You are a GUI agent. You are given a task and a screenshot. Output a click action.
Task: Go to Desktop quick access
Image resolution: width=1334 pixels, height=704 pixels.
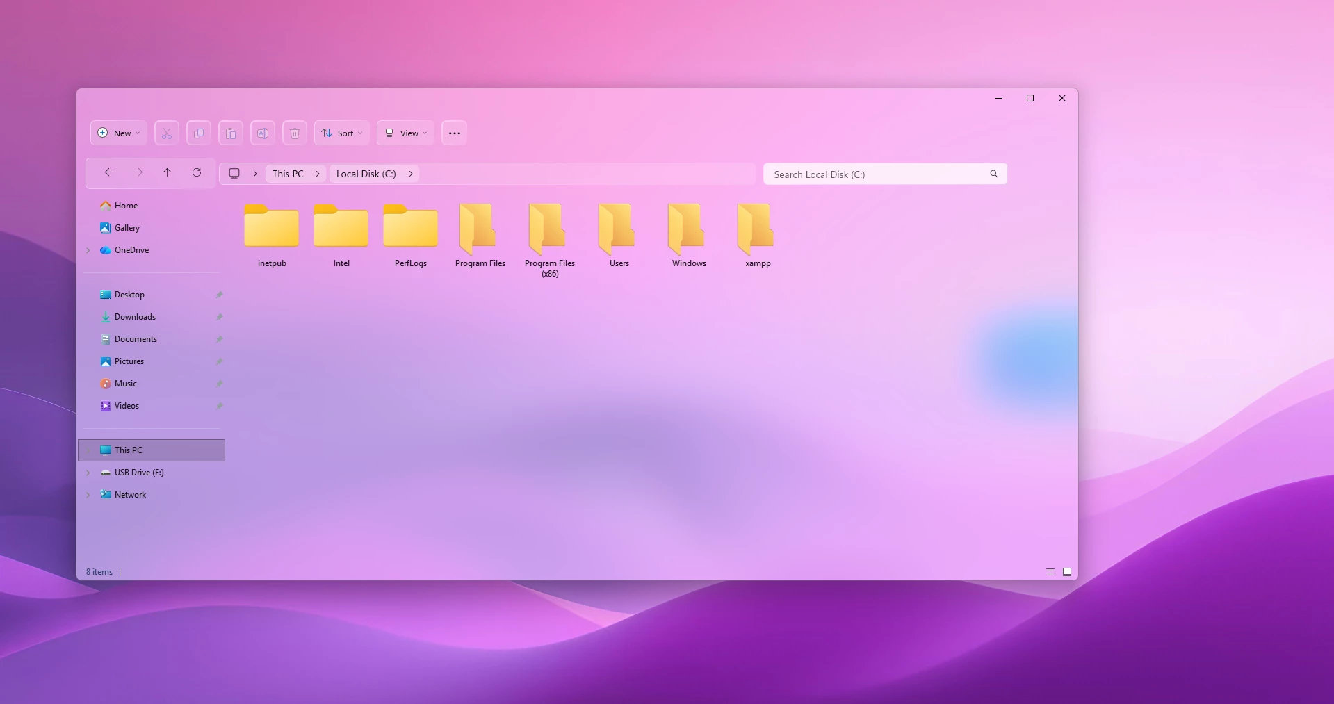(x=129, y=295)
